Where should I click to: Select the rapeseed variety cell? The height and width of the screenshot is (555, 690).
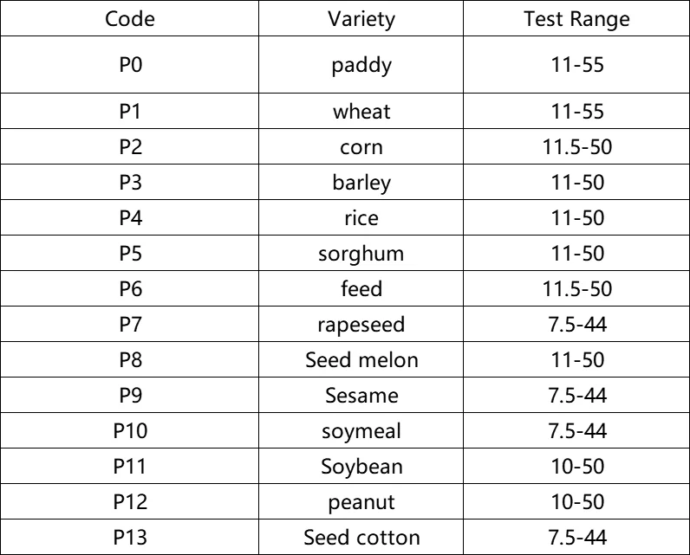[x=361, y=325]
